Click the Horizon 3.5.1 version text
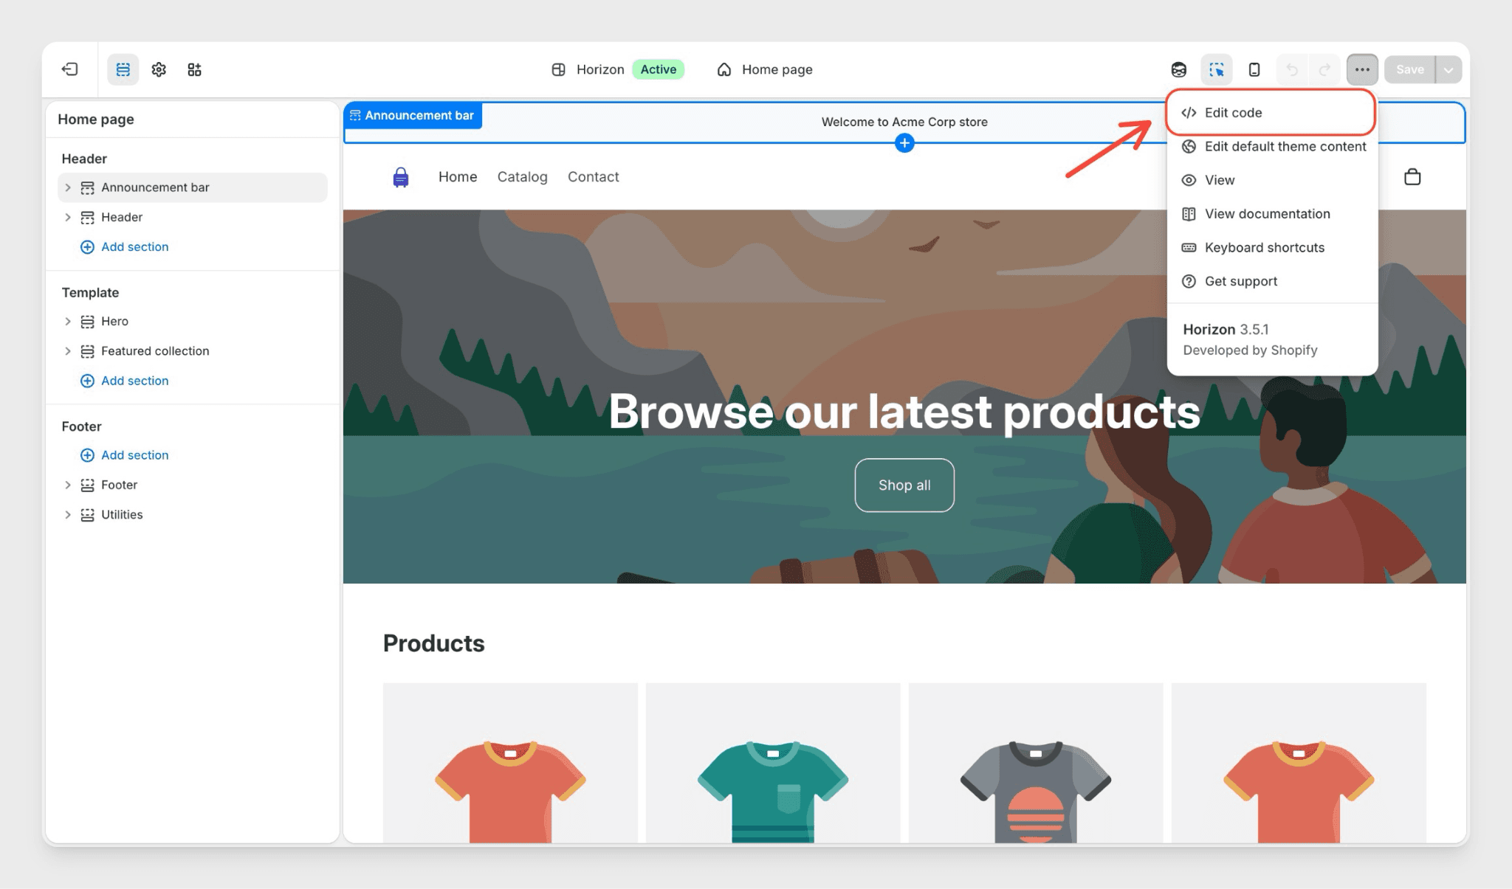This screenshot has height=889, width=1512. tap(1226, 330)
